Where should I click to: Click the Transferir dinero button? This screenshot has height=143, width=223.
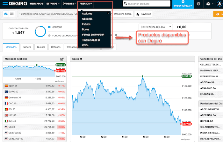tap(122, 14)
